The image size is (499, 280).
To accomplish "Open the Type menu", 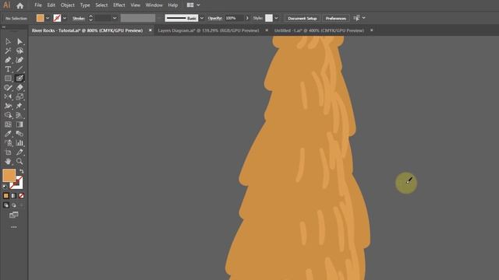I will (85, 5).
